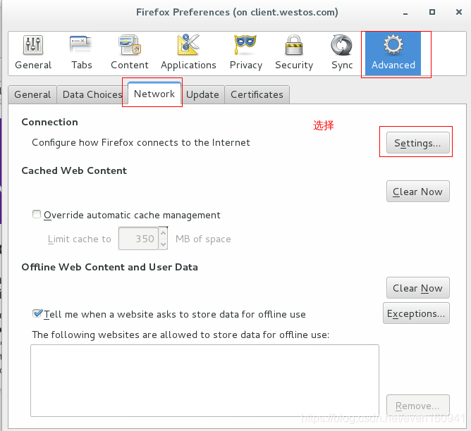Minimize the Firefox Preferences window
Image resolution: width=471 pixels, height=431 pixels.
click(405, 13)
